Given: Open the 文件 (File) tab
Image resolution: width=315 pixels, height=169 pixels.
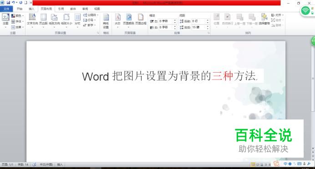Looking at the screenshot, I should tap(6, 9).
